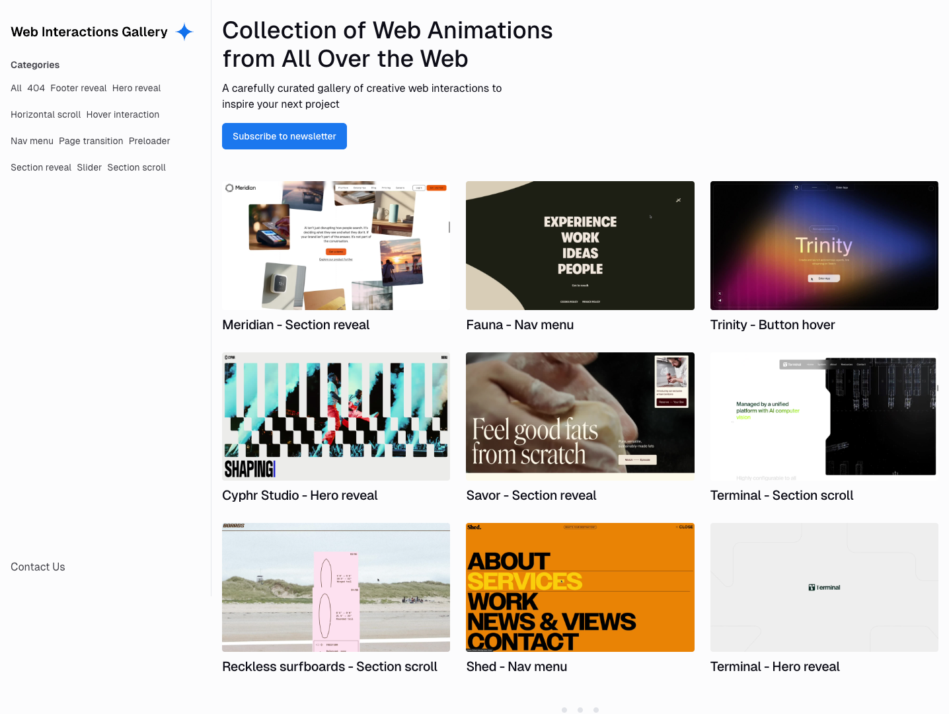The height and width of the screenshot is (714, 949).
Task: Open the Meridian Section reveal example
Action: coord(335,245)
